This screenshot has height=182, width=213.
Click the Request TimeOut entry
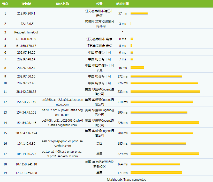(26, 32)
